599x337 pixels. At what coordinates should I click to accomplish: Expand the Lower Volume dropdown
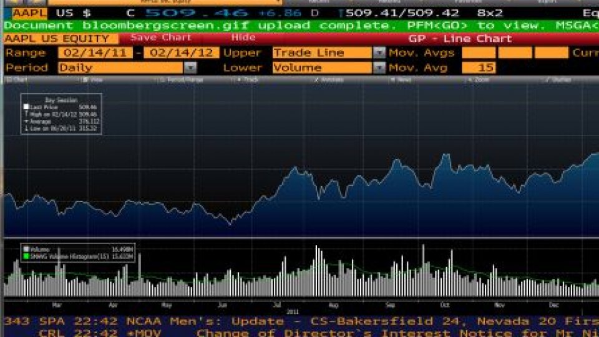[x=379, y=67]
